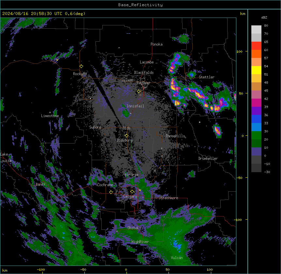
Task: Click the RockyMH label
Action: click(x=80, y=74)
